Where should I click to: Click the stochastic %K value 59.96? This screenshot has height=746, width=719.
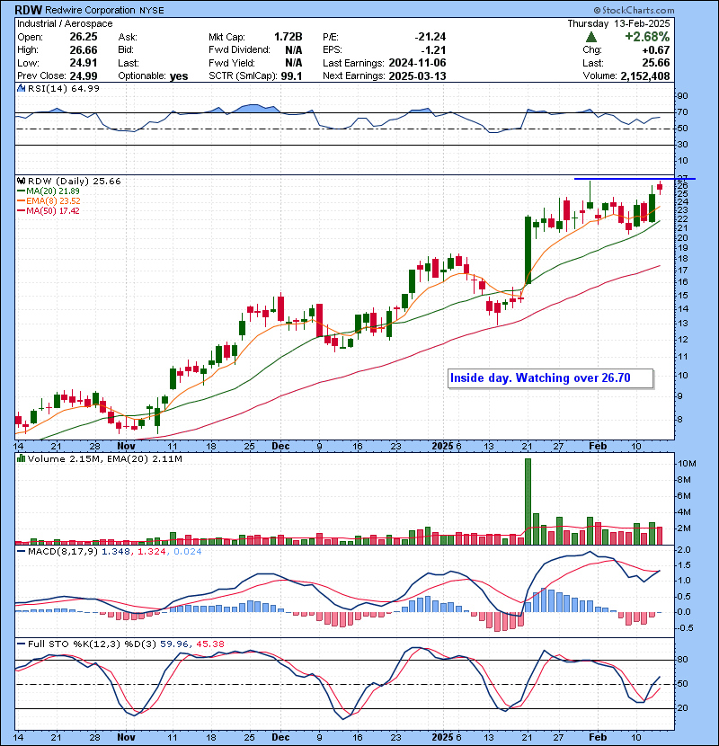[173, 644]
